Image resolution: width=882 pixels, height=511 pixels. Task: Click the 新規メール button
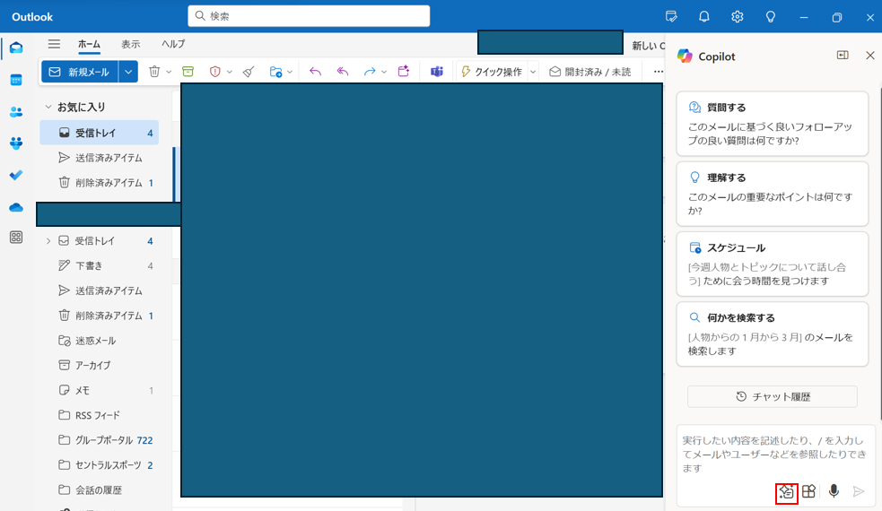click(x=79, y=72)
